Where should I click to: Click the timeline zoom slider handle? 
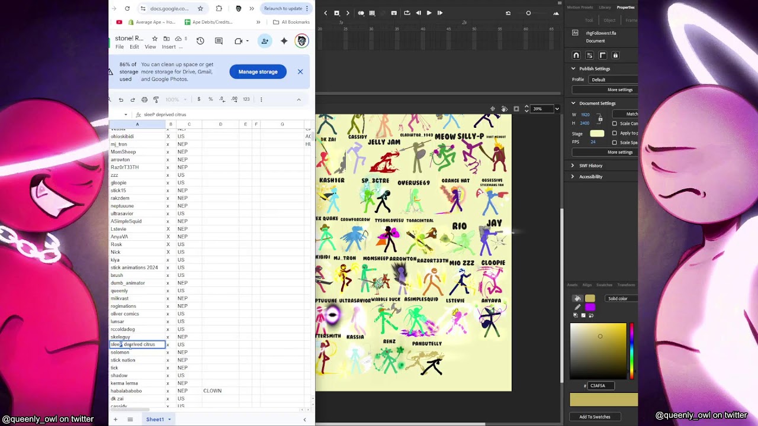(528, 13)
